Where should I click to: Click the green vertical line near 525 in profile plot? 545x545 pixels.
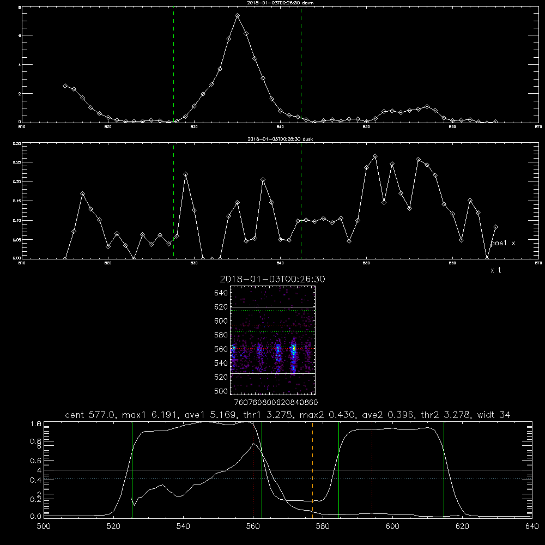pyautogui.click(x=132, y=469)
